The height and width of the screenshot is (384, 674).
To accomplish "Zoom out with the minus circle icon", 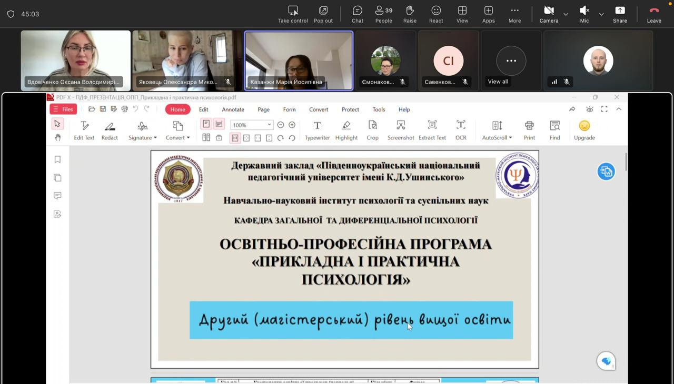I will click(x=281, y=125).
